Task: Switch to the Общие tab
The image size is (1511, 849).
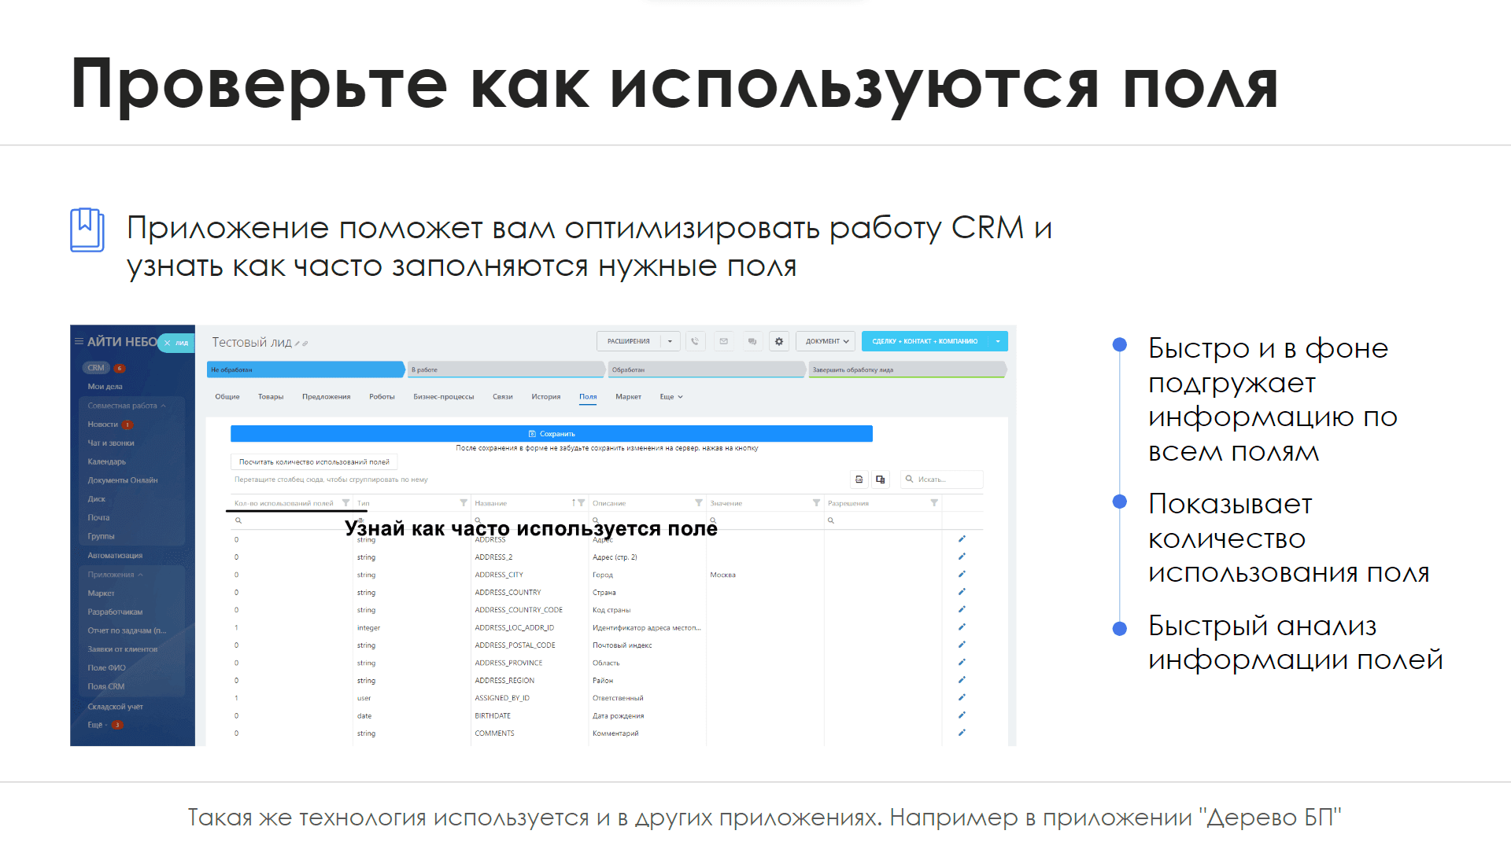Action: (x=227, y=397)
